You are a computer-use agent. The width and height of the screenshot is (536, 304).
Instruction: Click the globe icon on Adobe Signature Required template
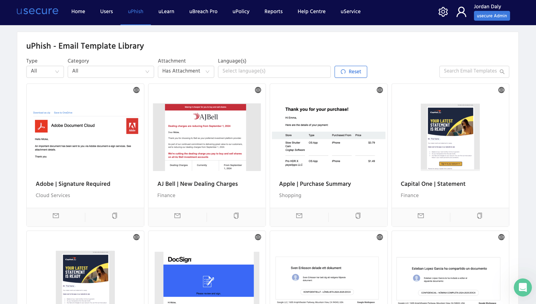136,90
